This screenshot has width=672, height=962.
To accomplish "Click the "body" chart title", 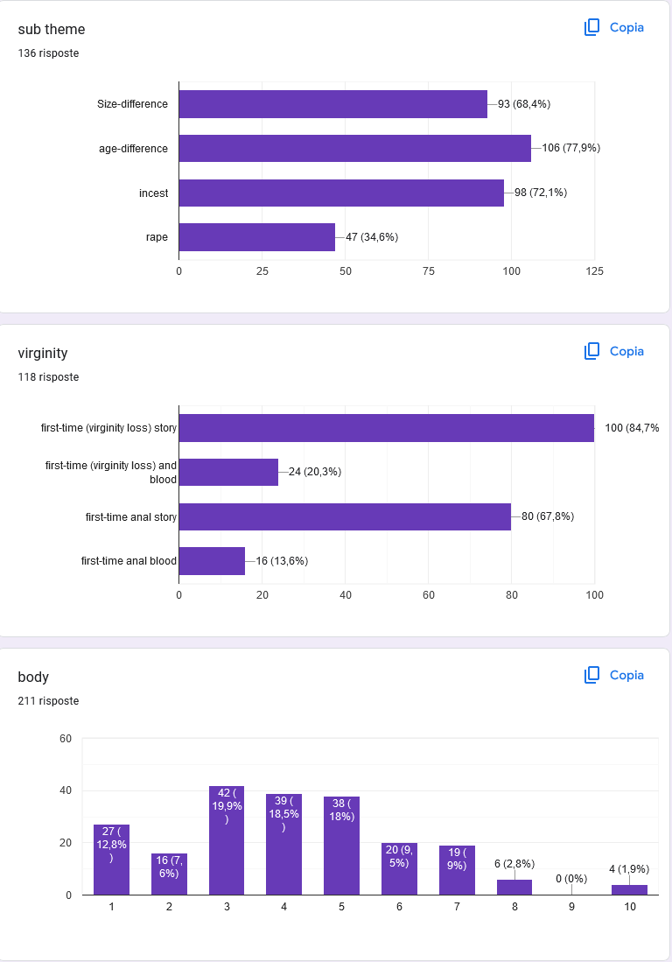I will (x=33, y=678).
